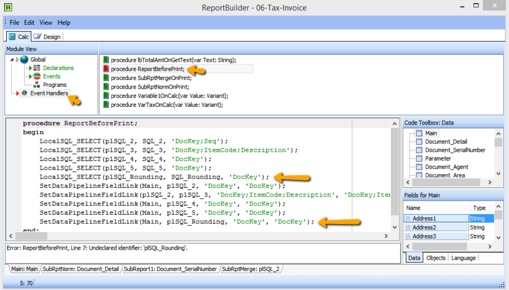Open the SubRptNorm: Document_Detail tab
This screenshot has height=290, width=509.
(81, 269)
